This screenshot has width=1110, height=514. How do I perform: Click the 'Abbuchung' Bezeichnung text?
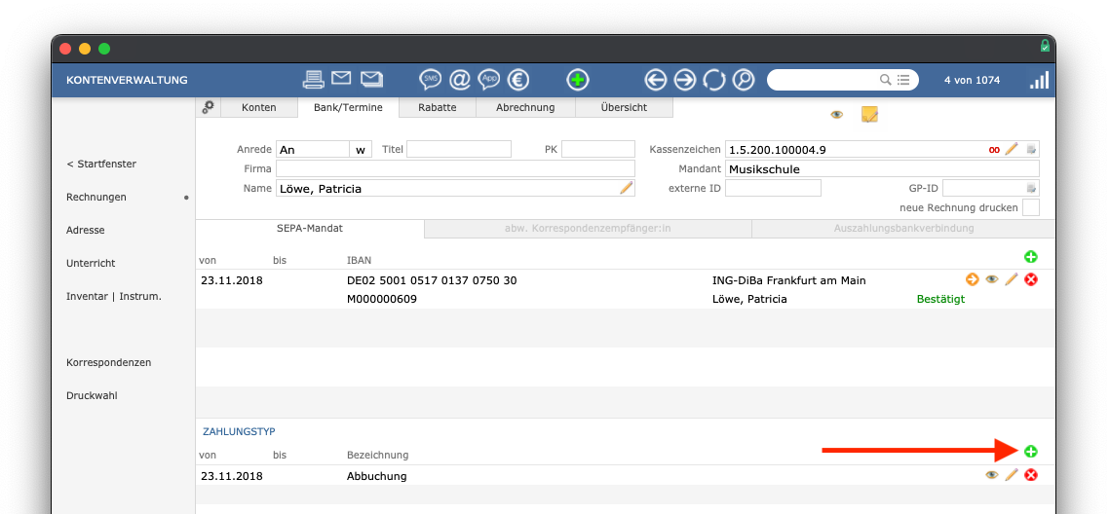376,476
